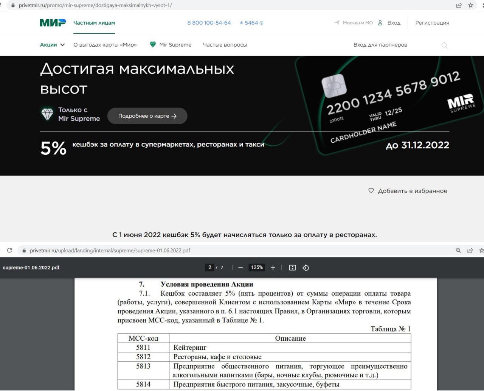484x391 pixels.
Task: Zoom in the PDF with the plus button
Action: coord(273,268)
